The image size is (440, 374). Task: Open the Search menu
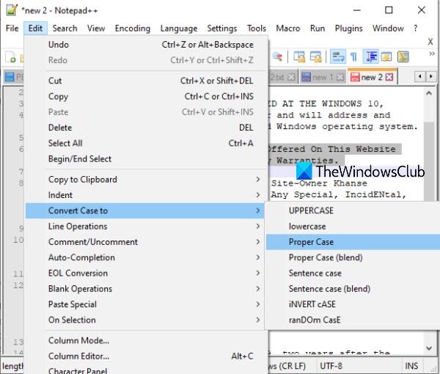(x=65, y=29)
